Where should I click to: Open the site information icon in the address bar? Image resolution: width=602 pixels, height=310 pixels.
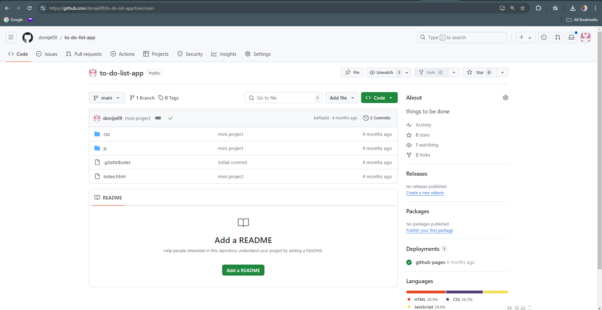coord(43,8)
